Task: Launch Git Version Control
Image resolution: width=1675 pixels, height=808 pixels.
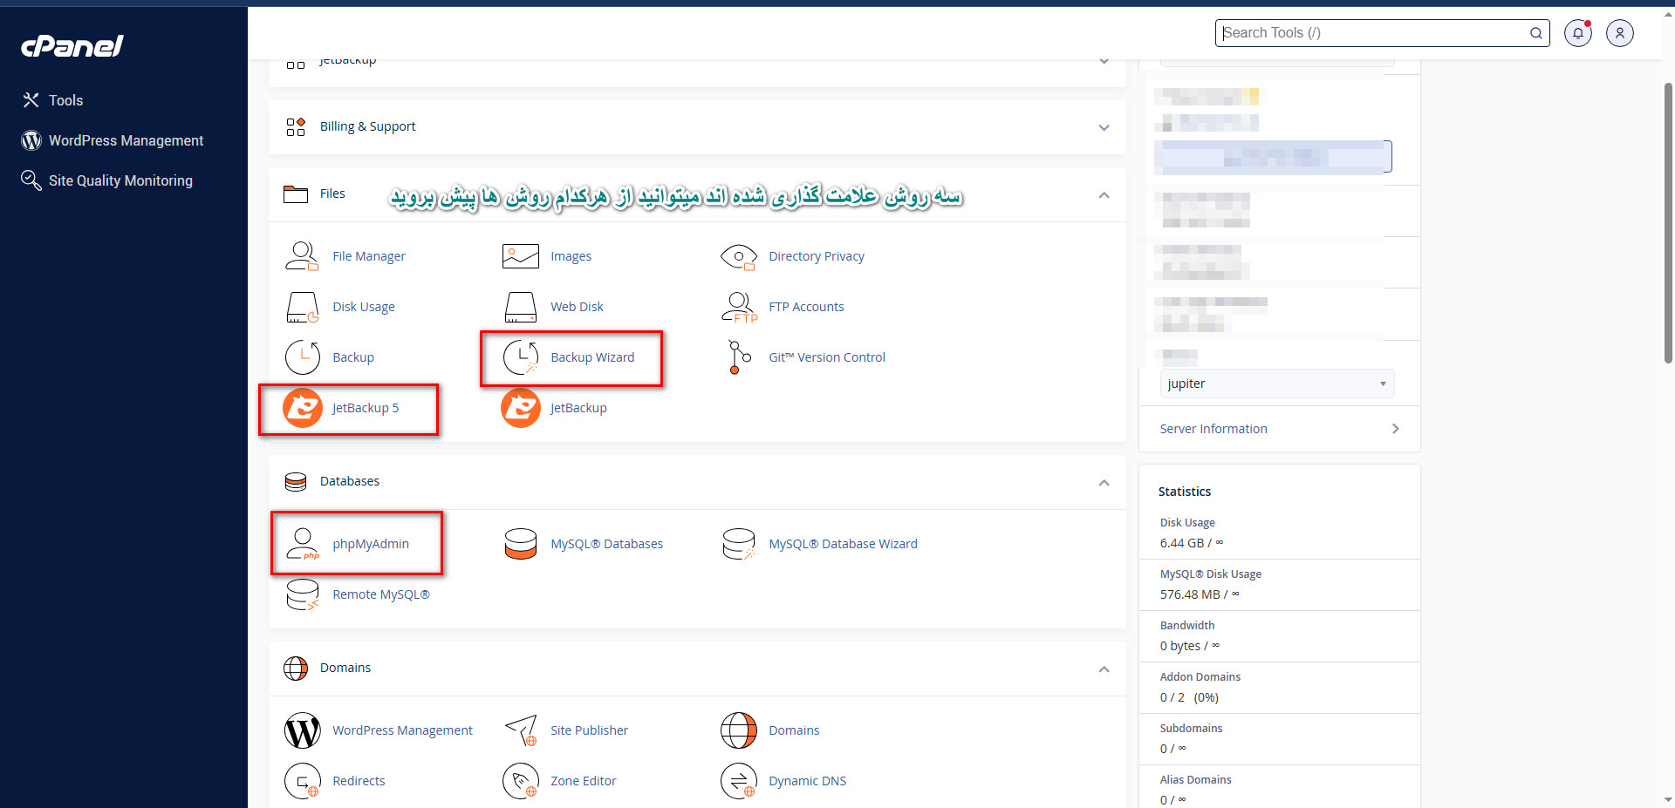Action: (x=826, y=356)
